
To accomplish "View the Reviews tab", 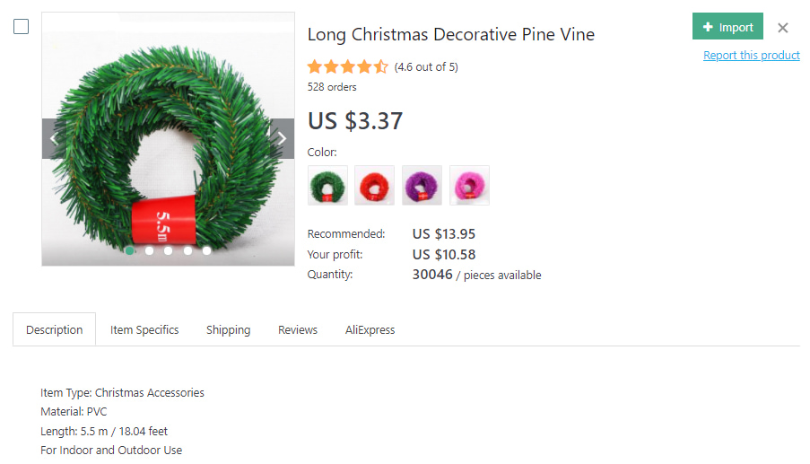I will point(298,329).
